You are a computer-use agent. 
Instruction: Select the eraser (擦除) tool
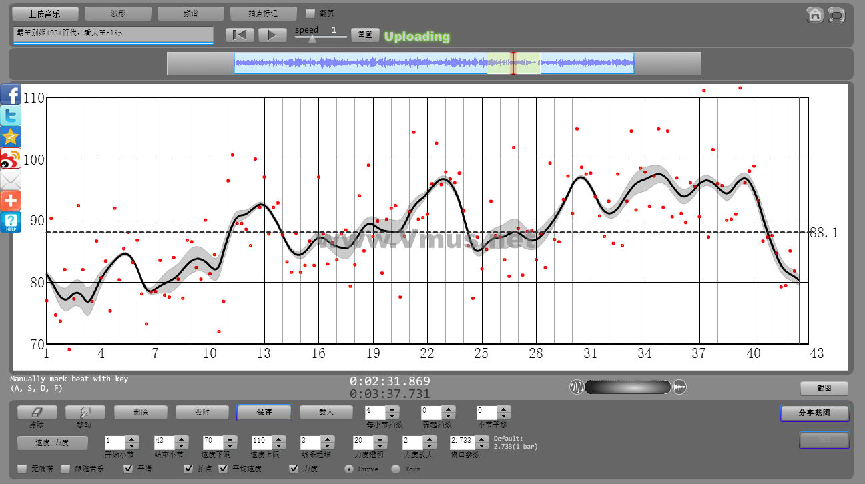[37, 413]
